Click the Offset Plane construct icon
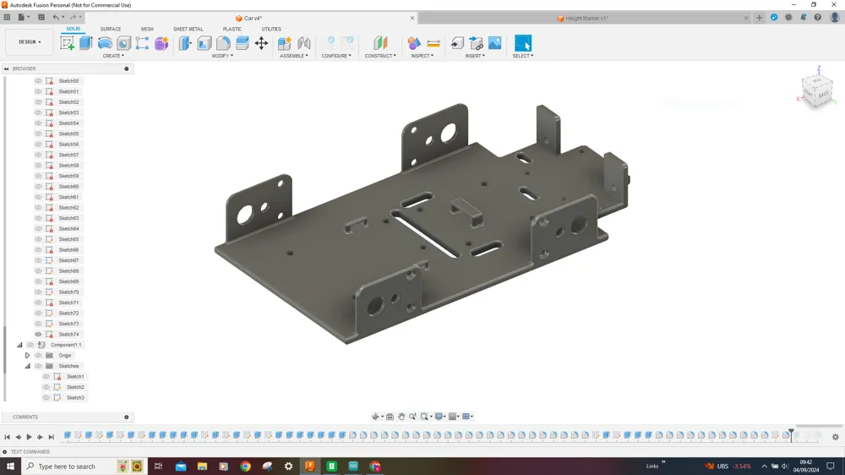Image resolution: width=845 pixels, height=475 pixels. click(x=380, y=43)
